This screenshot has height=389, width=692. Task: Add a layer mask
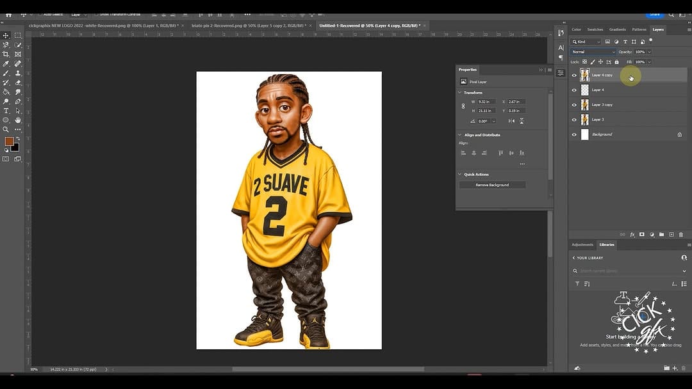(x=641, y=235)
